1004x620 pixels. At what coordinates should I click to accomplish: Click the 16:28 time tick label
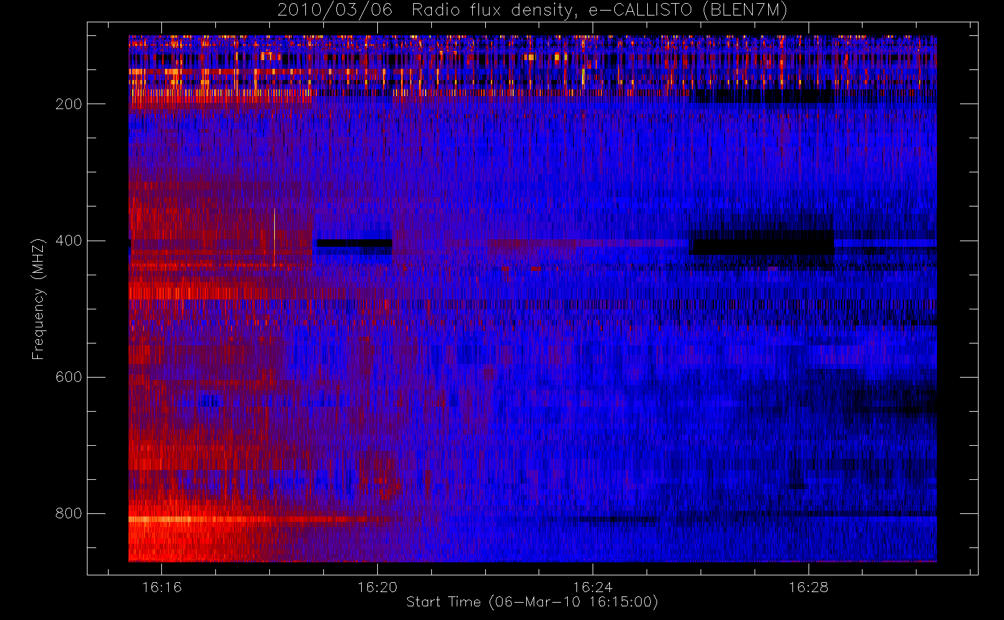[809, 587]
